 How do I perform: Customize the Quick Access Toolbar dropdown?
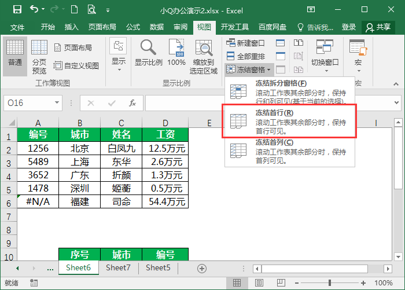coord(108,10)
